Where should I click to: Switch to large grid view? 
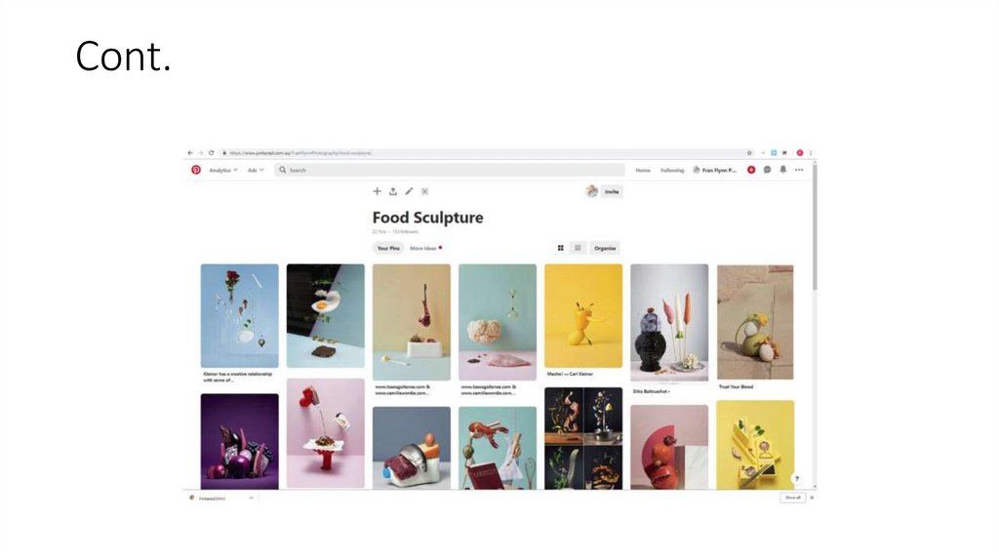[561, 248]
